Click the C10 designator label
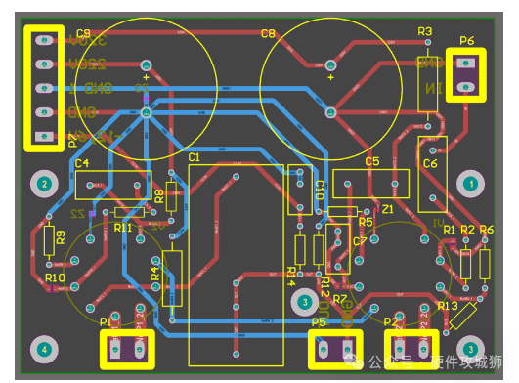Image resolution: width=519 pixels, height=383 pixels. tap(320, 190)
